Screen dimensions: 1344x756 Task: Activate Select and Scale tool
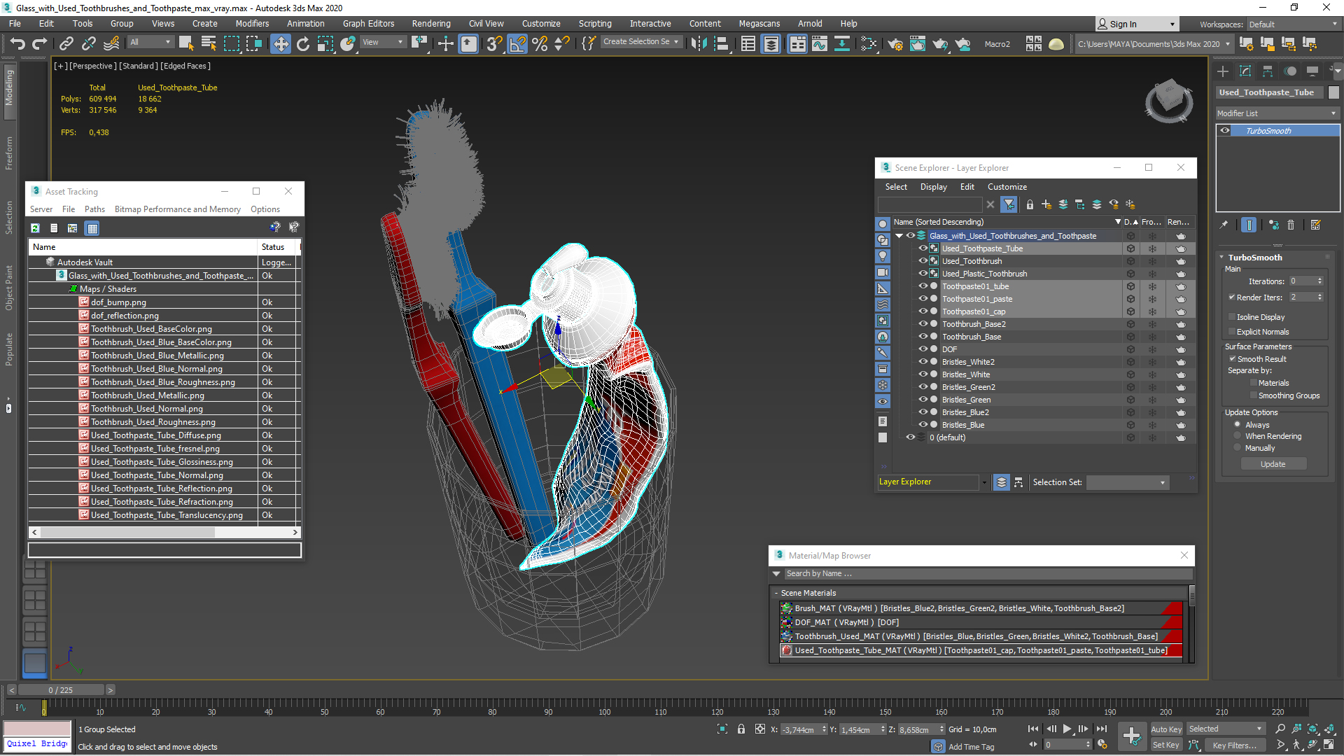[325, 43]
